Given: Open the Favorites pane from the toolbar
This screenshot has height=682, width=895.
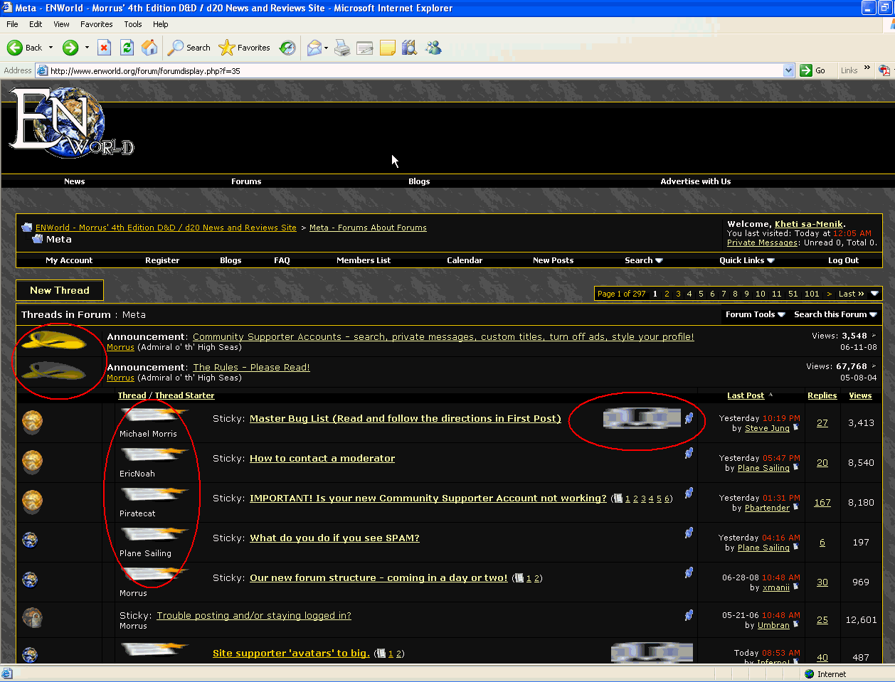Looking at the screenshot, I should point(244,48).
